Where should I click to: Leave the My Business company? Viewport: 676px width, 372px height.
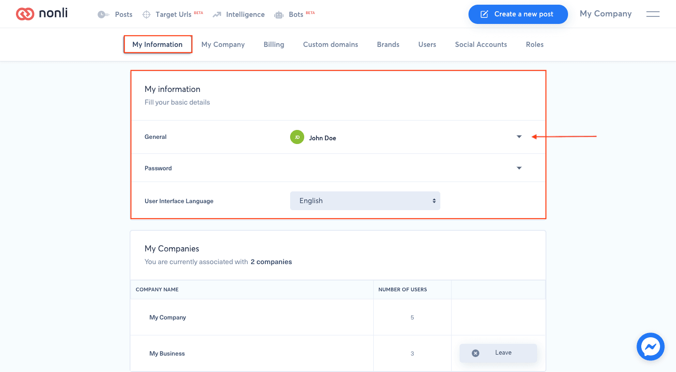click(498, 353)
